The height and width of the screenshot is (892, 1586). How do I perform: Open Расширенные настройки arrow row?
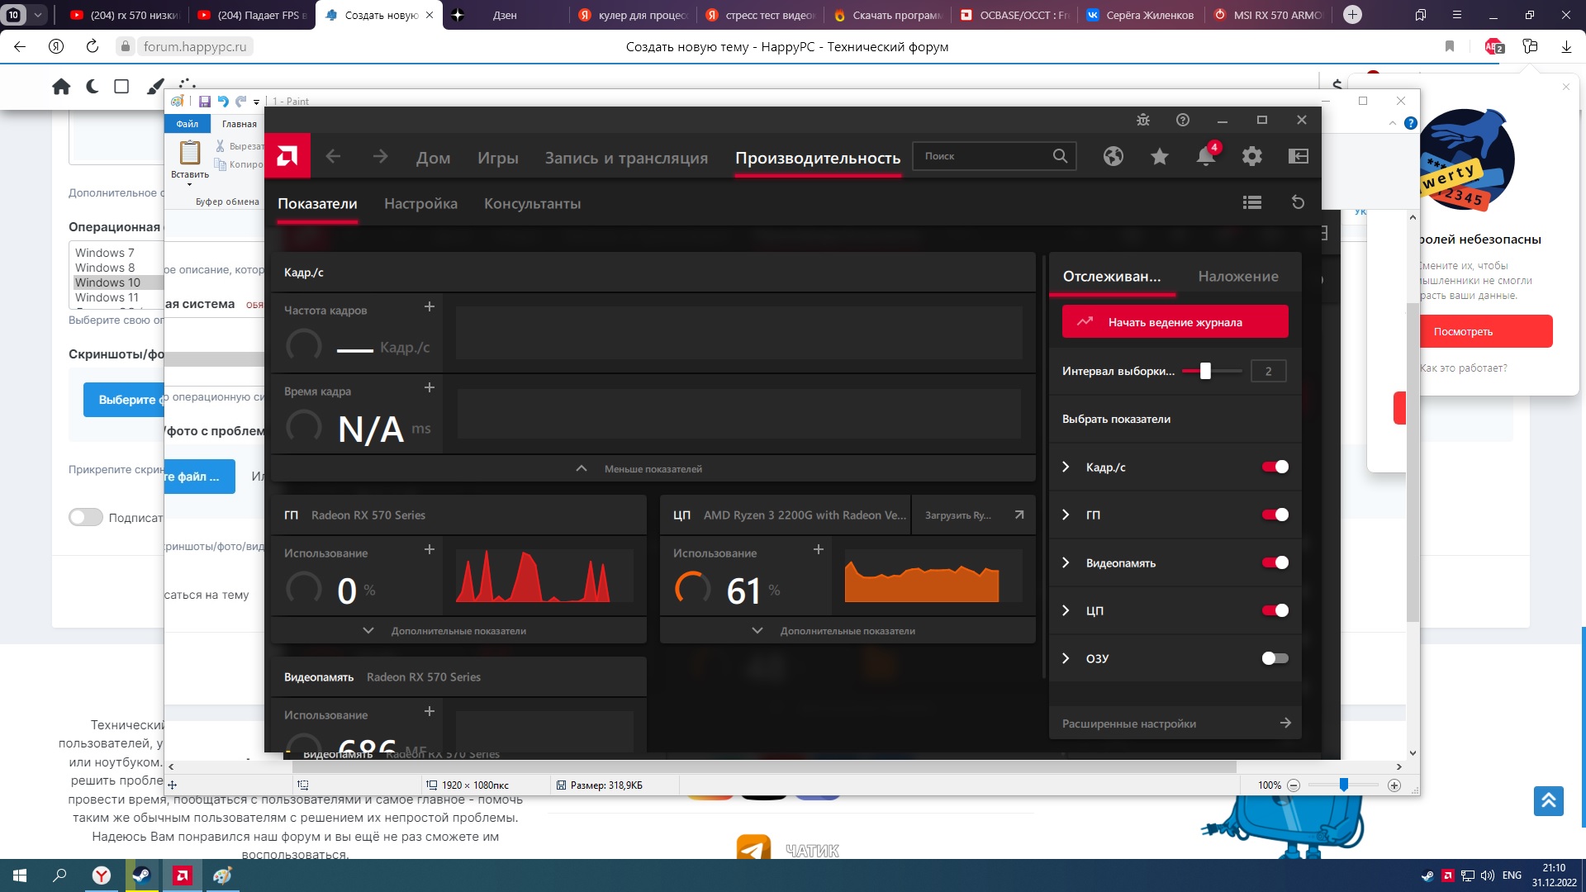[1175, 724]
